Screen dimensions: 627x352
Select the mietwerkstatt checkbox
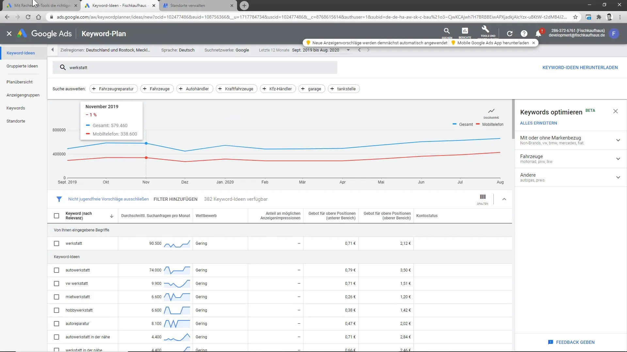coord(56,297)
